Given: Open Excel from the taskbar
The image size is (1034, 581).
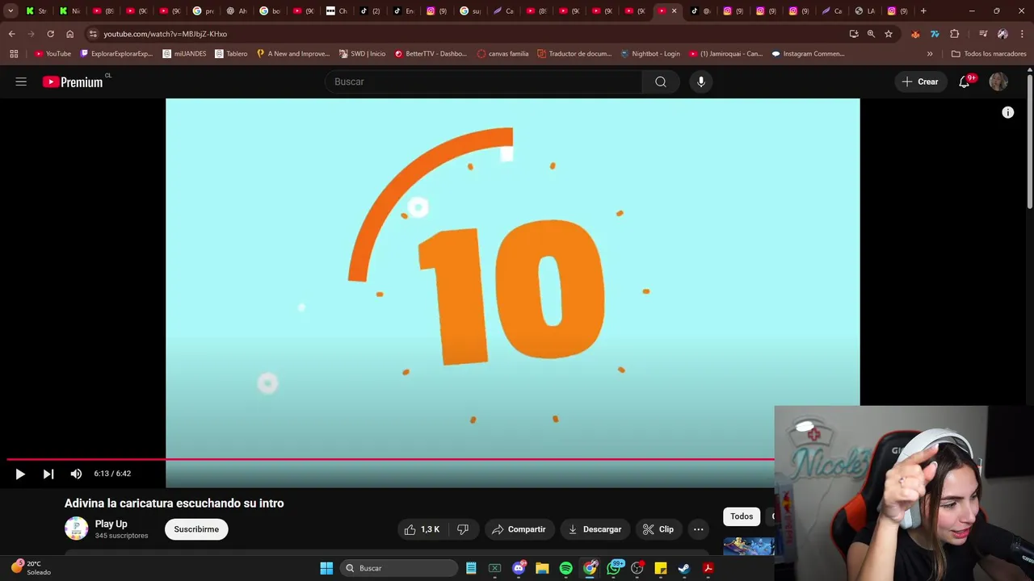Looking at the screenshot, I should pos(495,568).
